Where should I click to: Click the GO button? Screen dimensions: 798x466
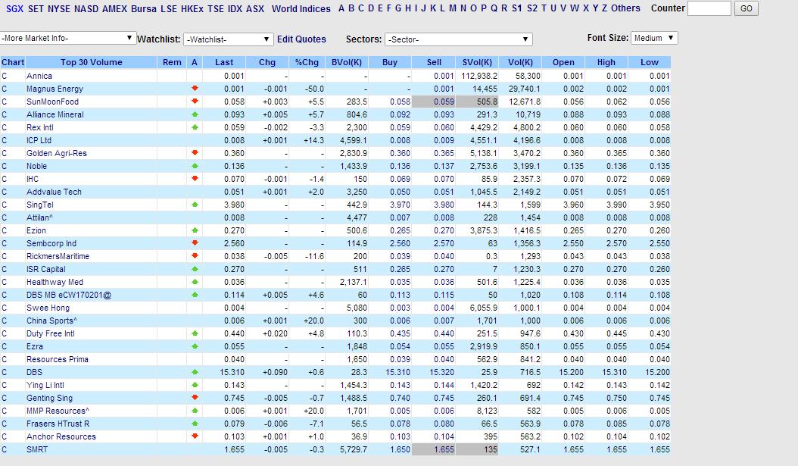pyautogui.click(x=746, y=8)
